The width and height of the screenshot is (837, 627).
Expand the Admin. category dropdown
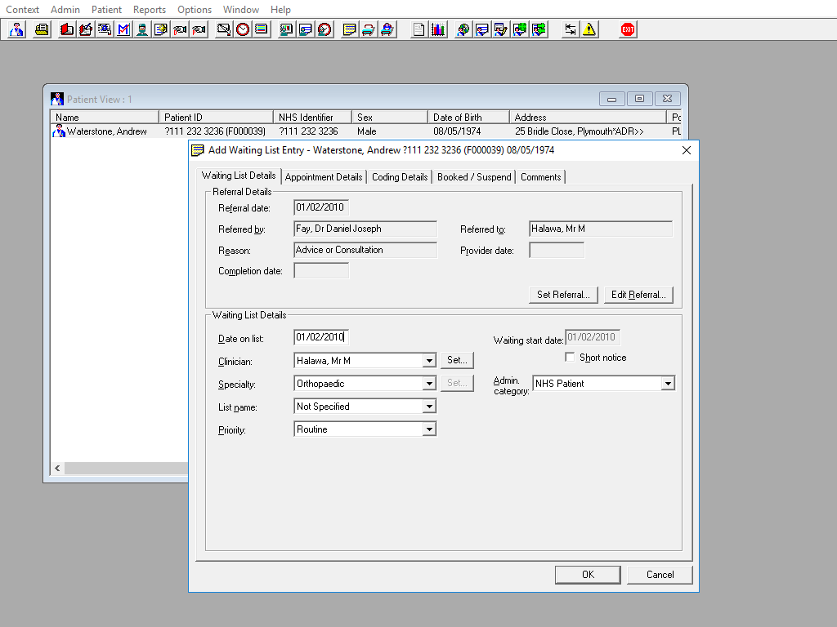coord(668,384)
